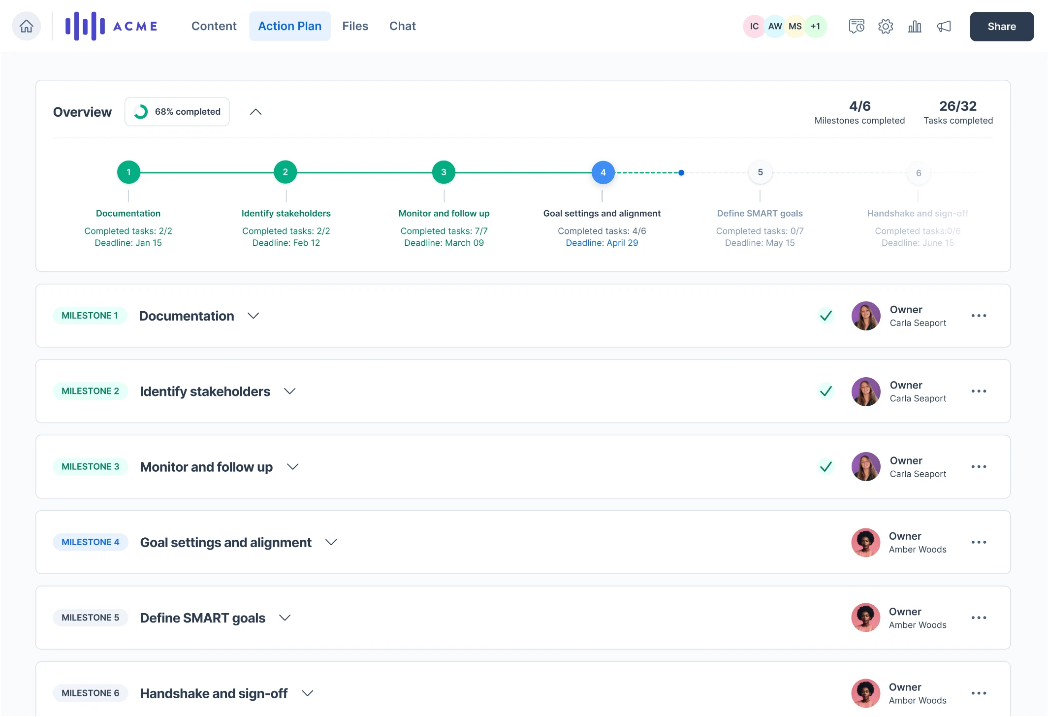Expand Goal settings and alignment milestone
This screenshot has height=717, width=1048.
click(x=331, y=542)
